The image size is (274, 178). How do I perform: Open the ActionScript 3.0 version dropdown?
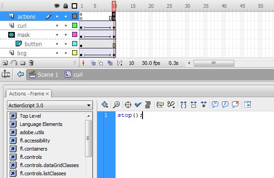point(50,105)
